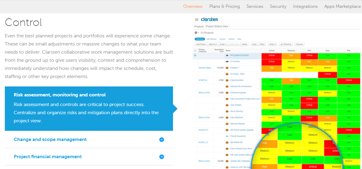Screen dimensions: 362x169
Task: Click the Add Project button
Action: tap(201, 44)
